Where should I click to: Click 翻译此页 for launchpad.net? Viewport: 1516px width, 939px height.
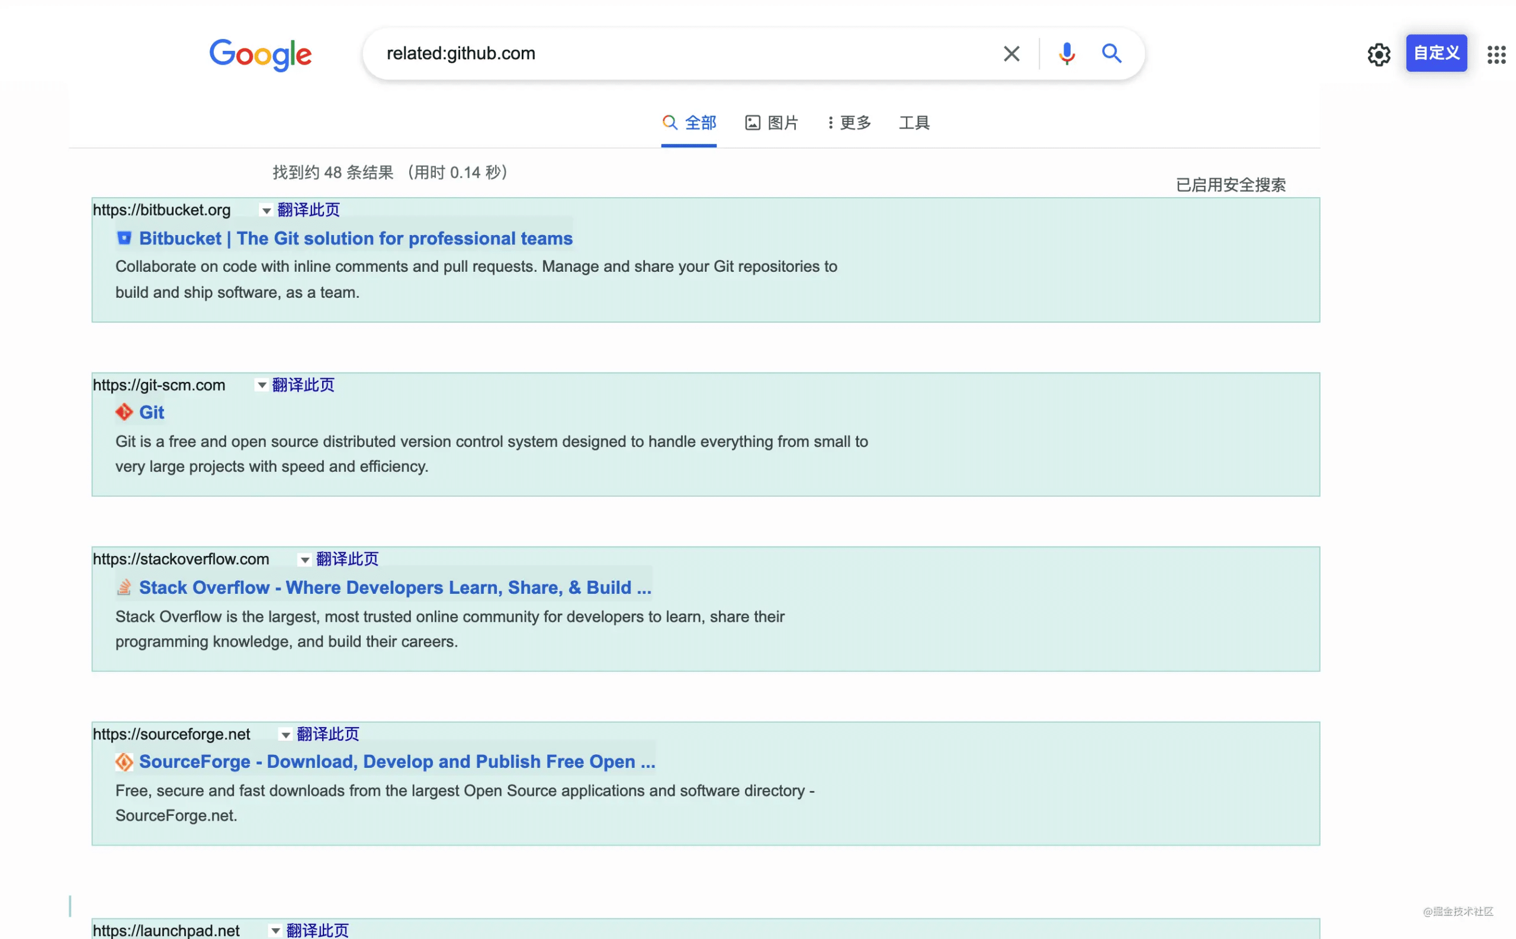pos(317,930)
